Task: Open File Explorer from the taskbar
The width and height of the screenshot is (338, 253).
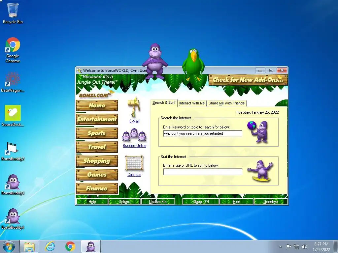Action: click(29, 246)
